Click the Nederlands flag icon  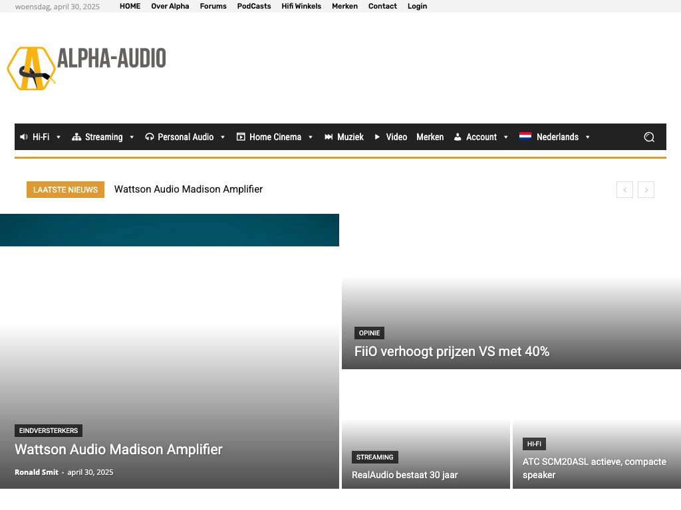[x=525, y=137]
